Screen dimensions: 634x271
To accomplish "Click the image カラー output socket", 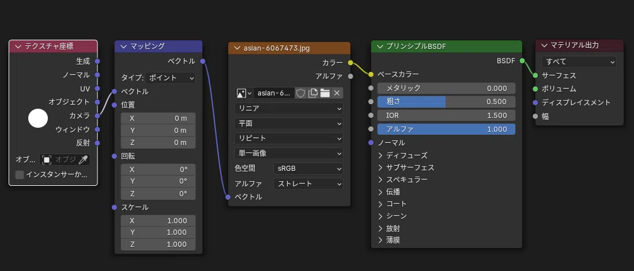I will (x=350, y=63).
